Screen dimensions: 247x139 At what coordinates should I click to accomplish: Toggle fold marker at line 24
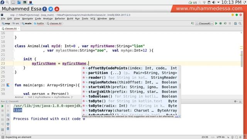14,68
